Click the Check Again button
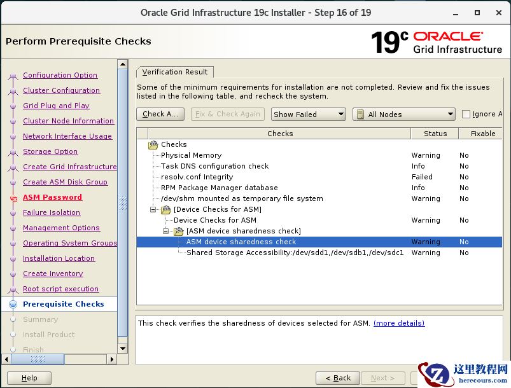The height and width of the screenshot is (388, 511). [160, 114]
